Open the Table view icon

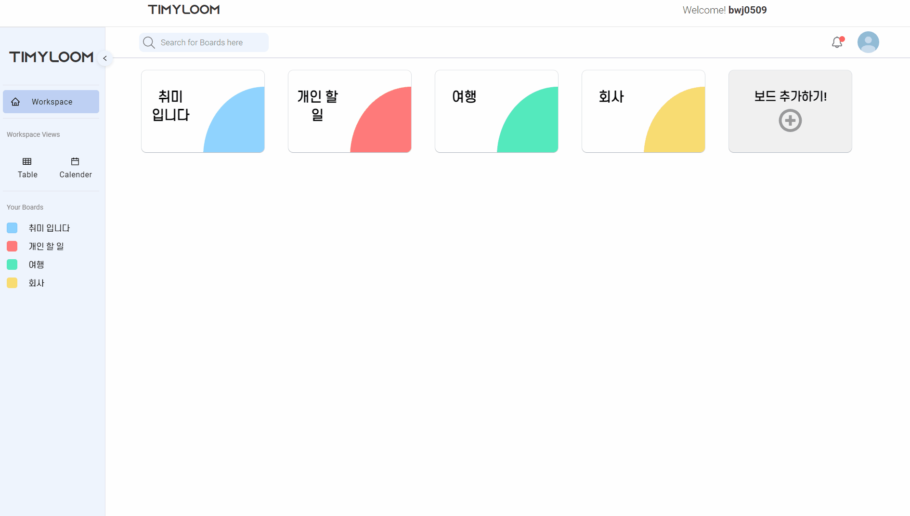[27, 162]
